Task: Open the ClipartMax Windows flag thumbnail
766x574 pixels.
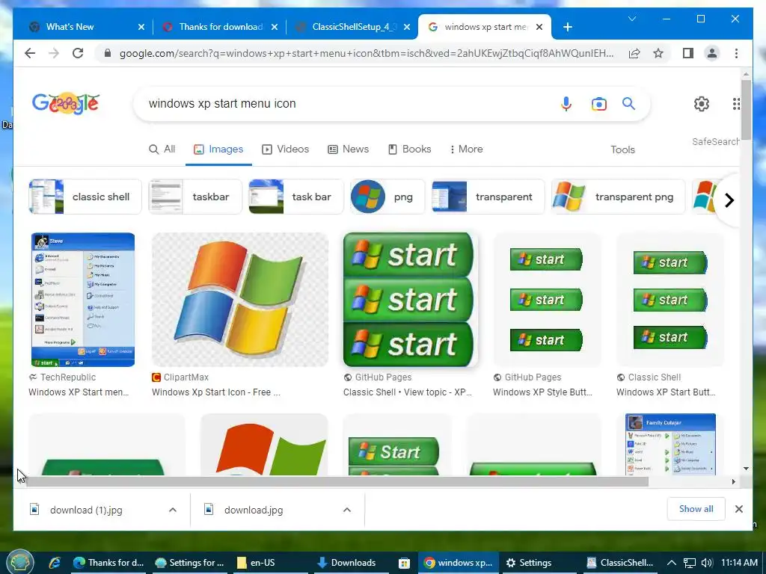Action: coord(240,299)
